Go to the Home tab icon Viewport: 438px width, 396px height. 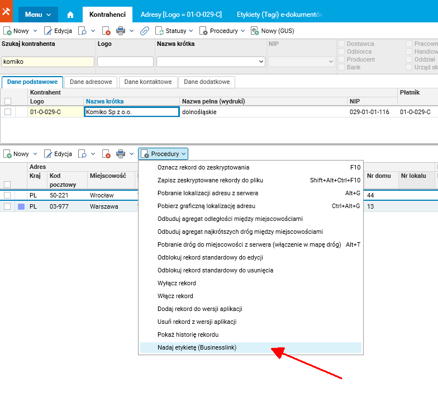(x=70, y=15)
